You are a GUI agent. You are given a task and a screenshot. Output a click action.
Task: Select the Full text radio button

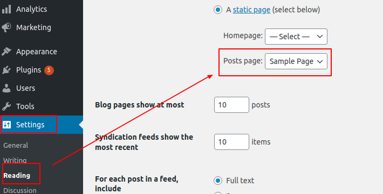[218, 181]
